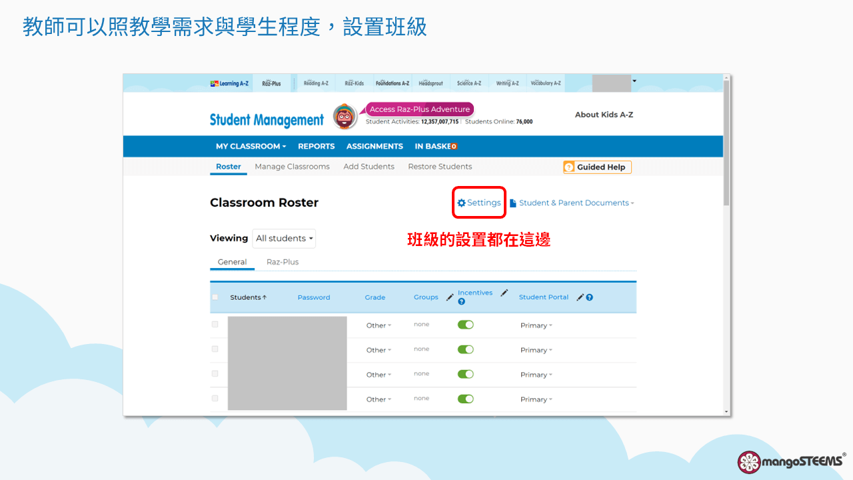Open the REPORTS menu
Image resolution: width=853 pixels, height=480 pixels.
coord(316,146)
